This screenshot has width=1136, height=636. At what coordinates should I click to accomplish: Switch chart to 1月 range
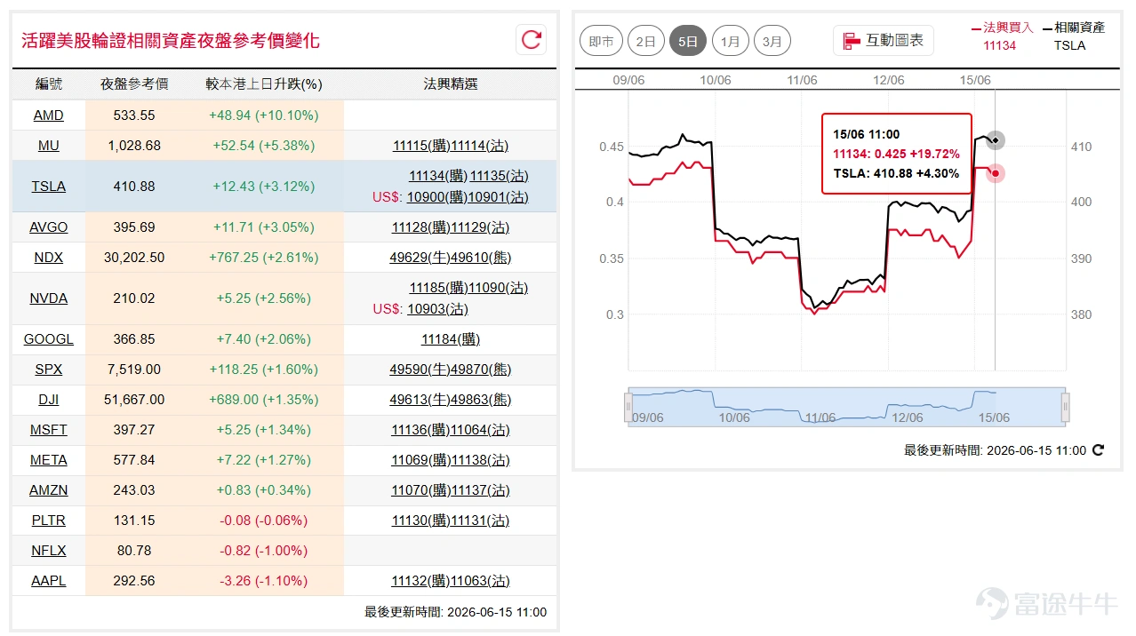[731, 41]
